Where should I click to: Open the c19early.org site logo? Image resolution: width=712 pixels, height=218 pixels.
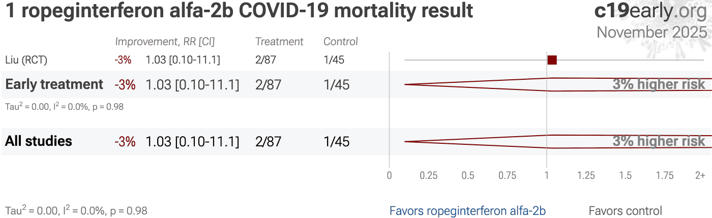pos(650,11)
